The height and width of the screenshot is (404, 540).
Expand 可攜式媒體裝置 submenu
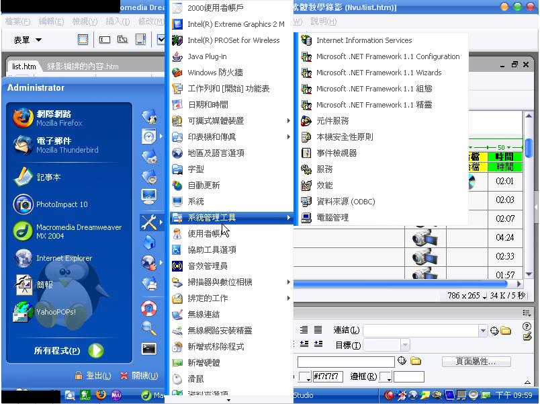pyautogui.click(x=216, y=121)
